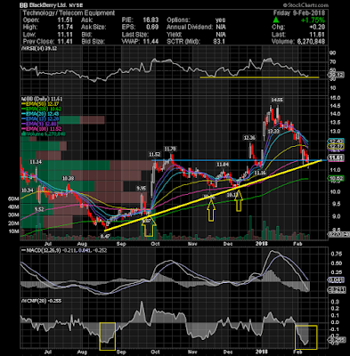
Task: Click the 15.0 level on price axis
Action: [x=334, y=98]
